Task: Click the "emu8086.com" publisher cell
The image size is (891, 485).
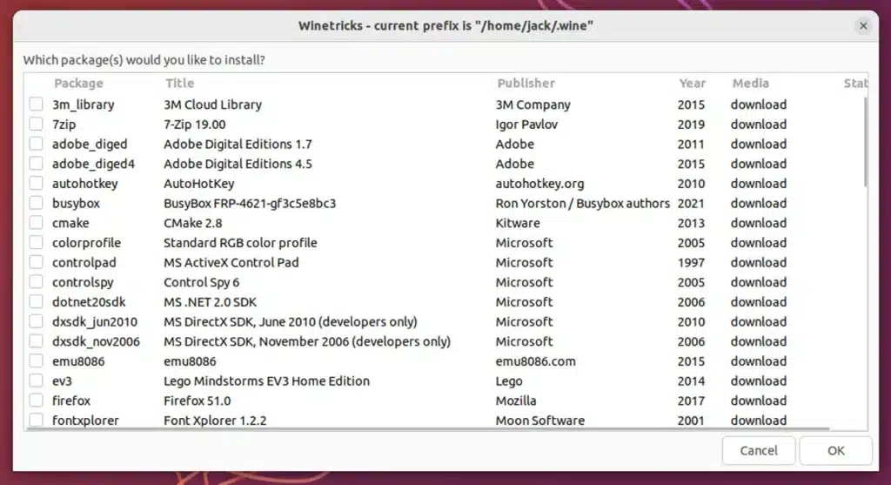Action: coord(535,361)
